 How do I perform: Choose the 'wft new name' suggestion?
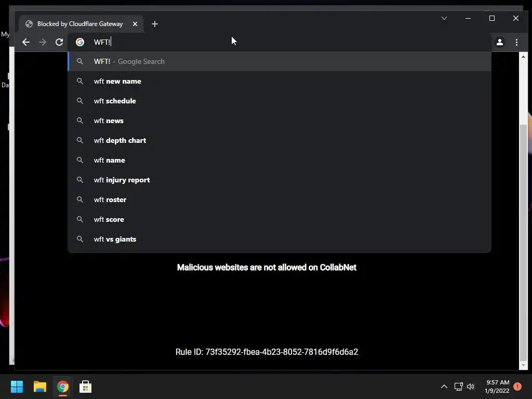(x=280, y=81)
